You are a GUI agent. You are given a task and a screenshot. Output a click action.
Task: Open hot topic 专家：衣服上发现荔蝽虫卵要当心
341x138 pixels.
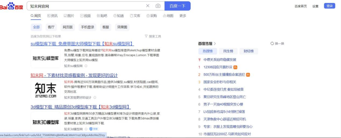click(228, 127)
